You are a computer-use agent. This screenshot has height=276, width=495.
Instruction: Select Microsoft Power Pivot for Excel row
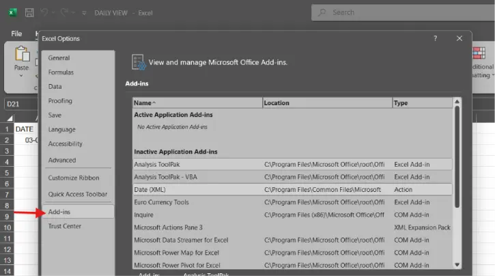[x=292, y=265]
